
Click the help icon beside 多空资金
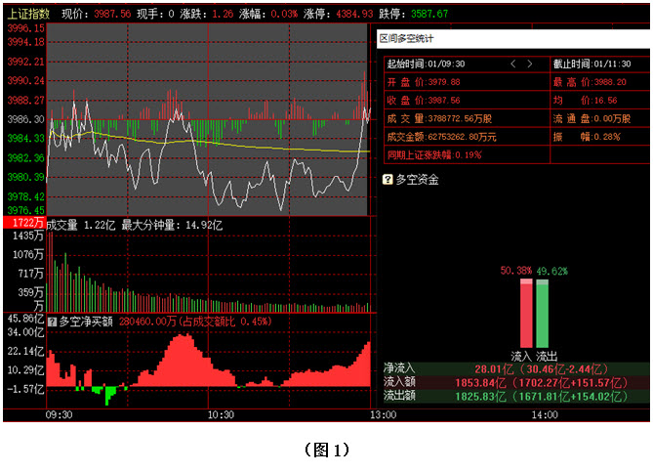(388, 180)
